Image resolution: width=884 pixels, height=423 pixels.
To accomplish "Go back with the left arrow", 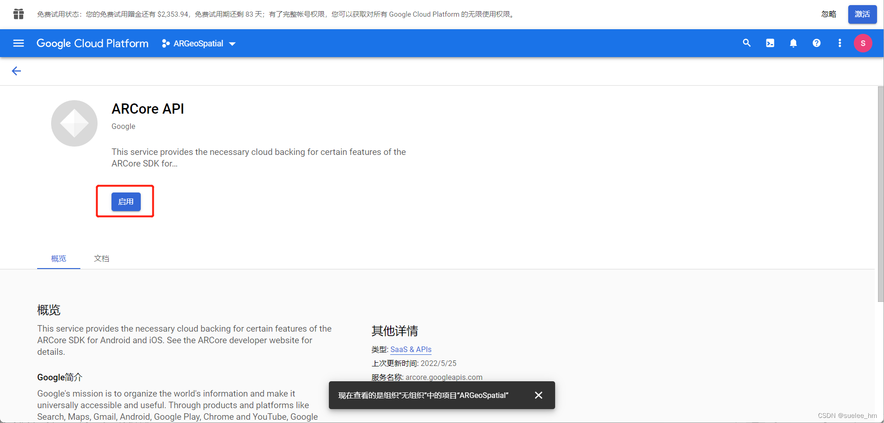I will 16,71.
